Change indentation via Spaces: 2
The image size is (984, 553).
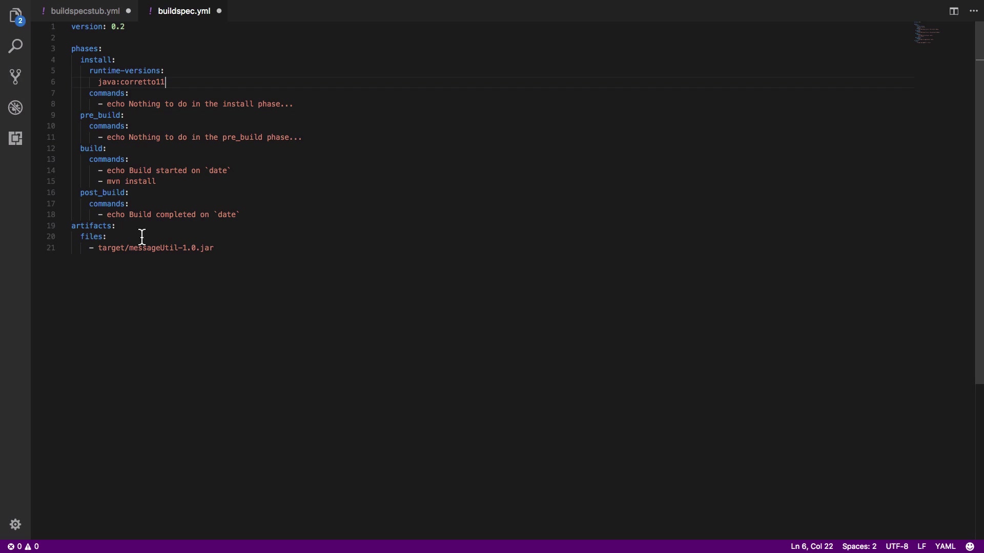[859, 546]
